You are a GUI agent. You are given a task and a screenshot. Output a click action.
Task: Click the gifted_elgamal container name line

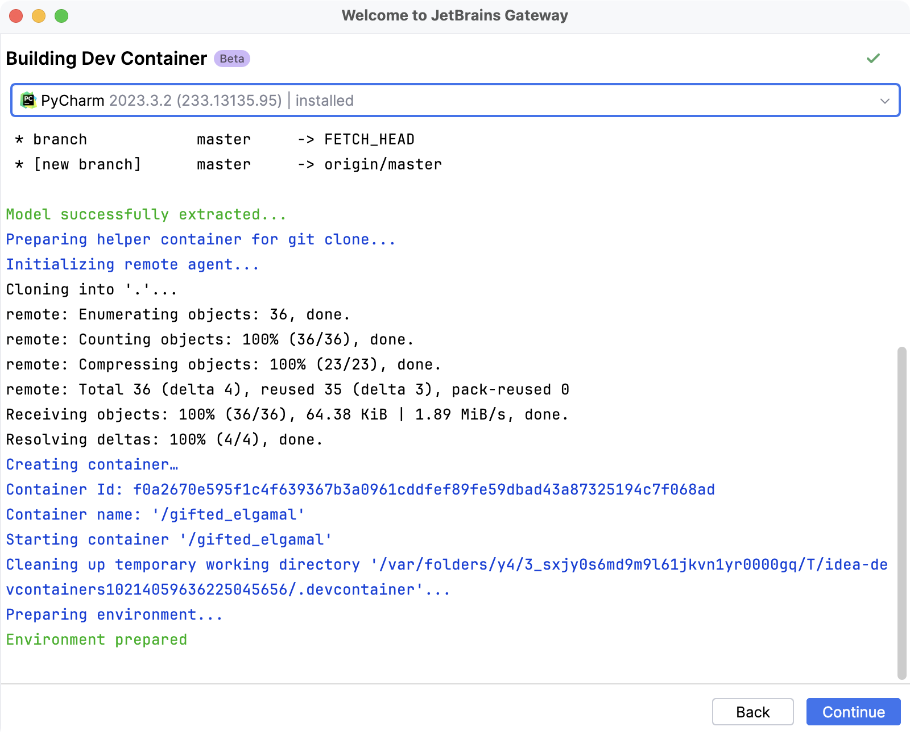coord(155,514)
